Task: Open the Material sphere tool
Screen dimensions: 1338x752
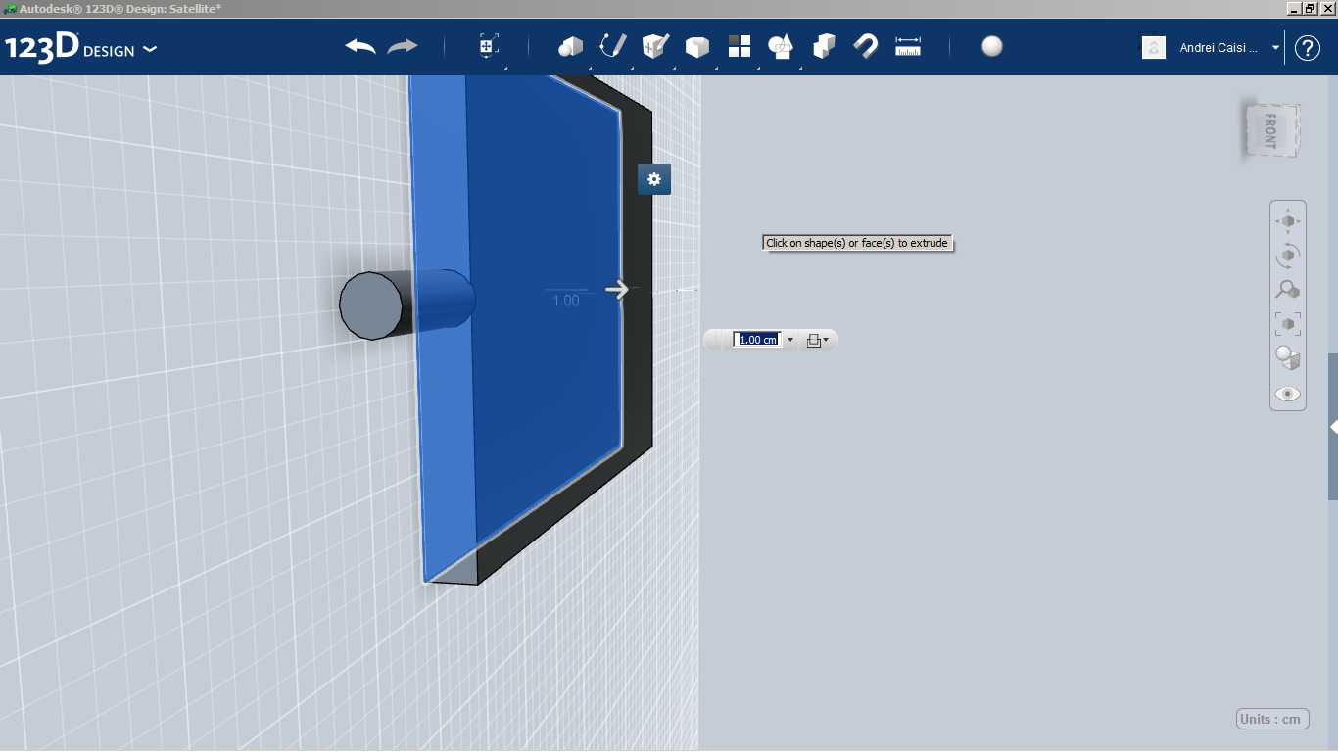Action: tap(992, 47)
